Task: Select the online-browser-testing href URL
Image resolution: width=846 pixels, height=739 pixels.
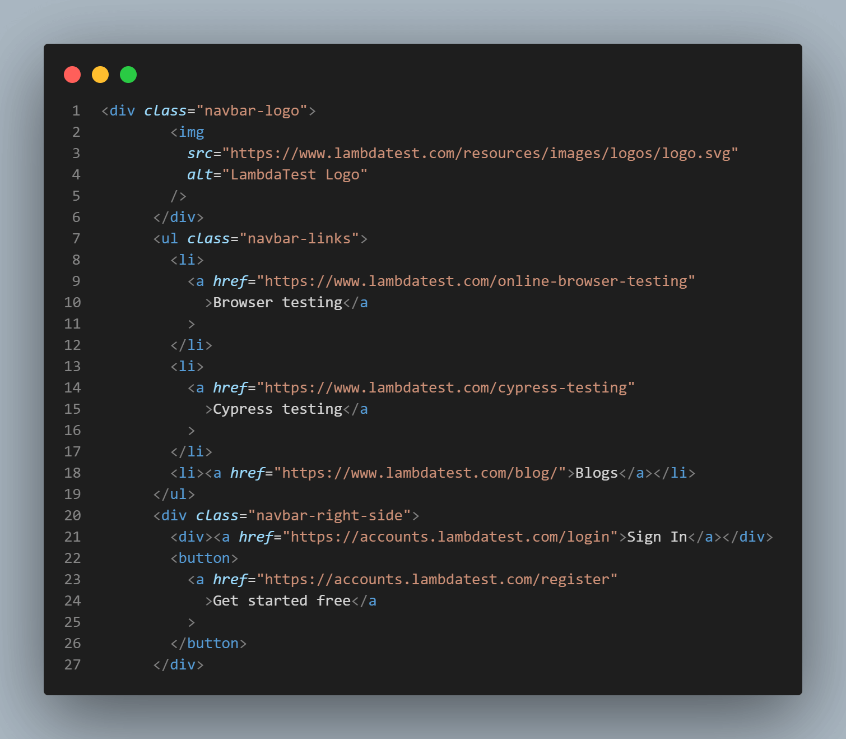Action: tap(476, 281)
